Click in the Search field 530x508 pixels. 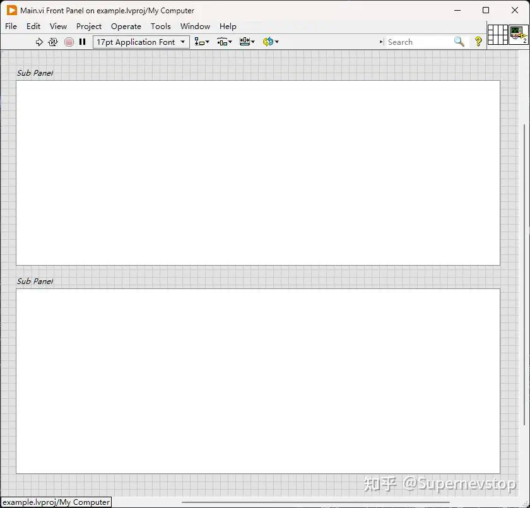419,42
